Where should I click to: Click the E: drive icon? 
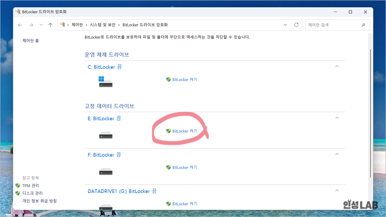[106, 135]
